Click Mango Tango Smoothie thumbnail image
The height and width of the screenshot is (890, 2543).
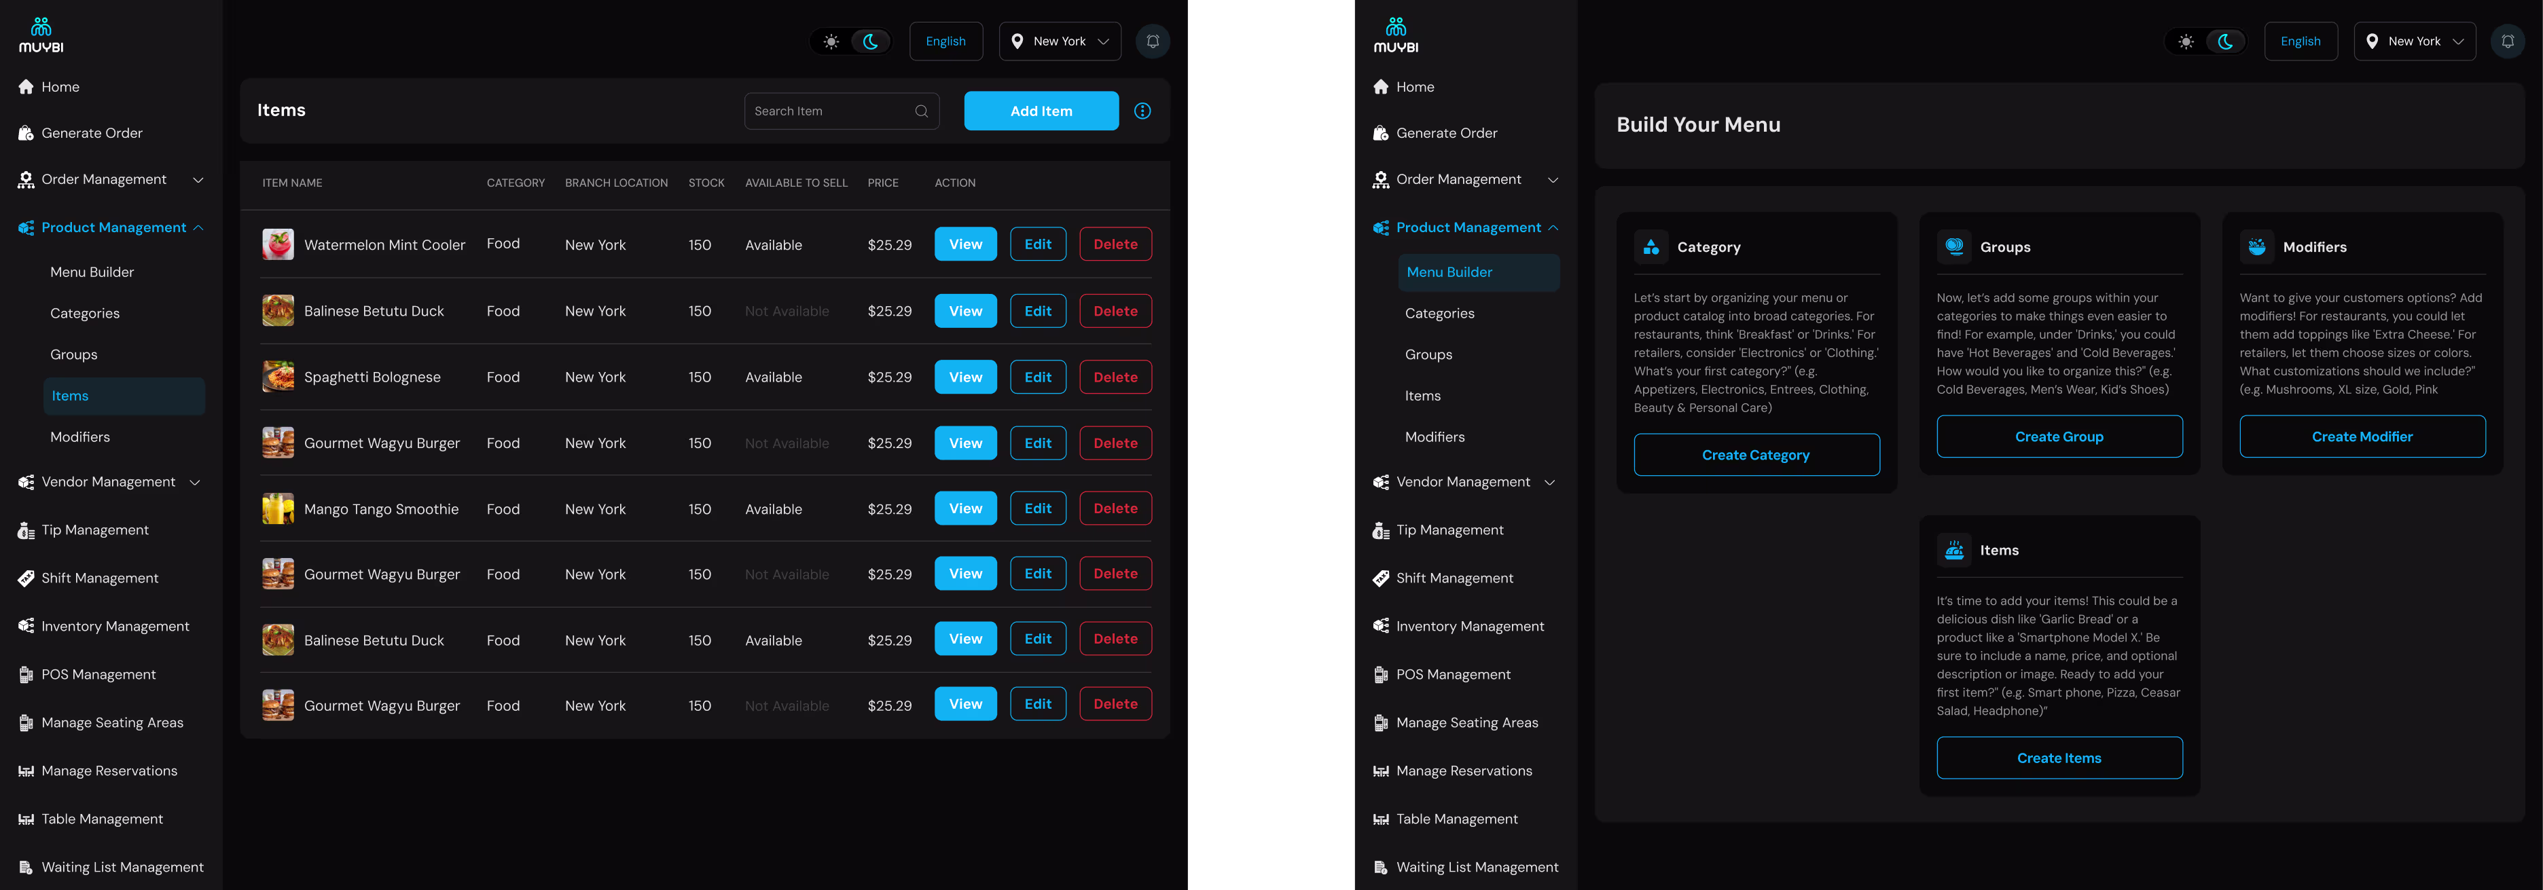pyautogui.click(x=277, y=509)
